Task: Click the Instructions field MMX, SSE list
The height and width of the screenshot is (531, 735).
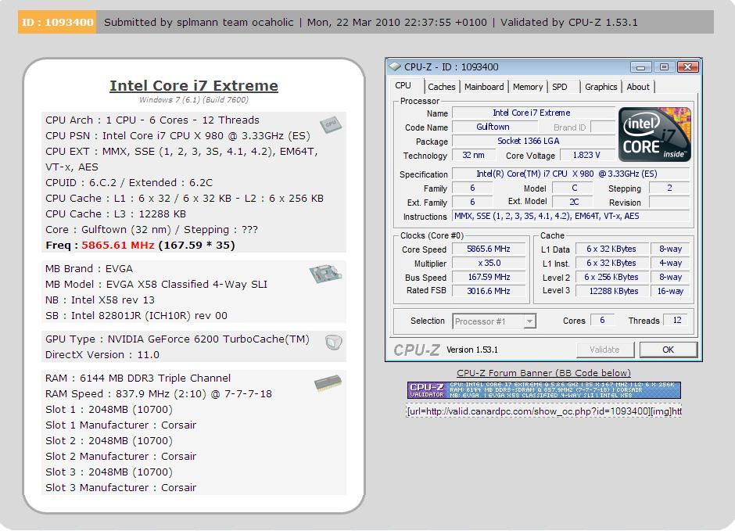Action: point(571,216)
